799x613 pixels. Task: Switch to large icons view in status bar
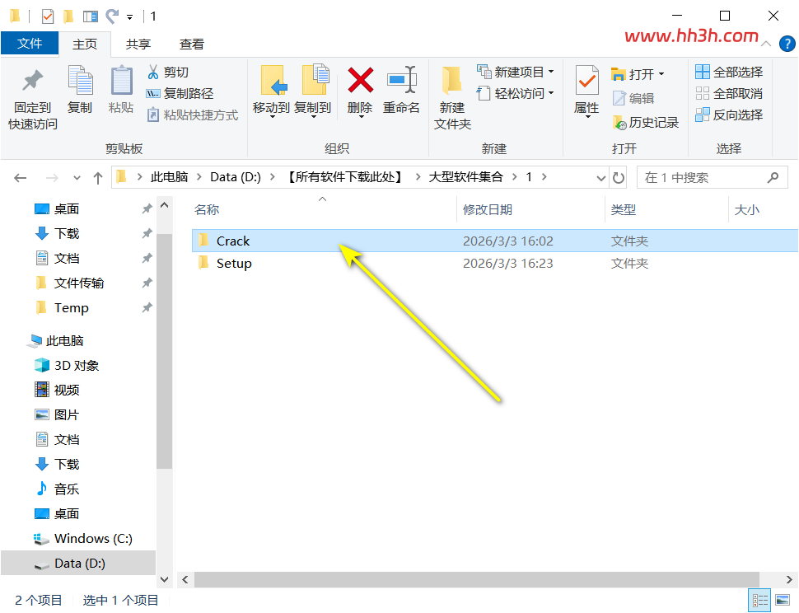(x=783, y=601)
